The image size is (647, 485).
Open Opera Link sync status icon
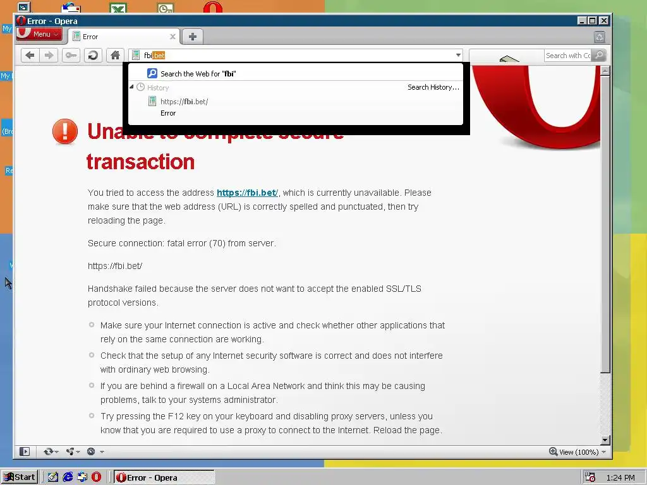point(48,452)
